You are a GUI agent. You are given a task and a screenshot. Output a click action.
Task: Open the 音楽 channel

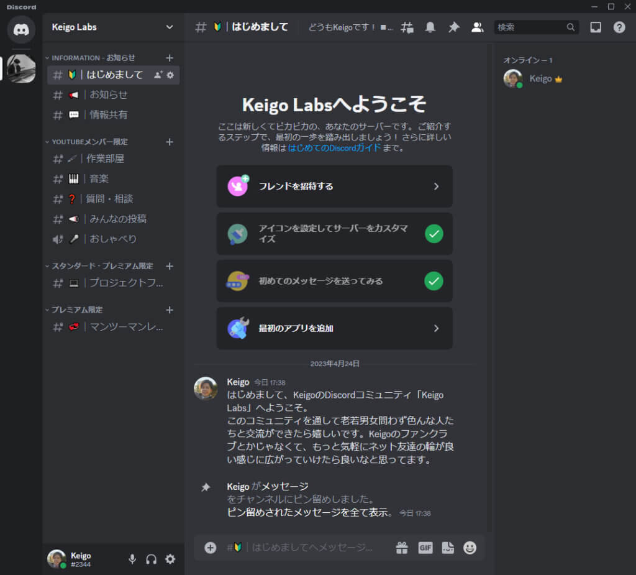113,178
